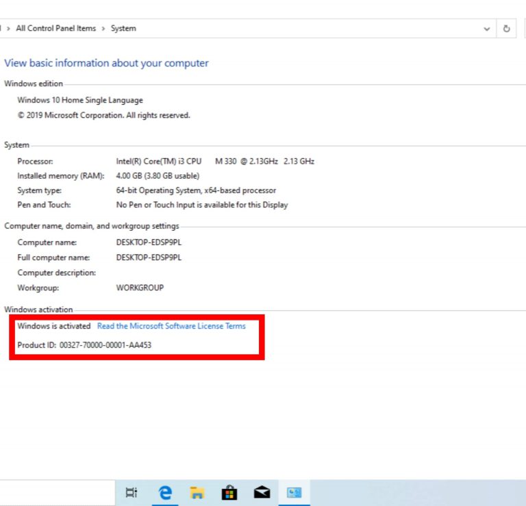Open File Explorer from the taskbar
The width and height of the screenshot is (526, 506).
197,492
